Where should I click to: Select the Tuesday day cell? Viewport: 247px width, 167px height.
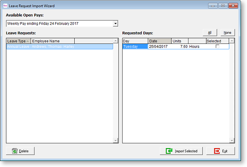(x=135, y=47)
